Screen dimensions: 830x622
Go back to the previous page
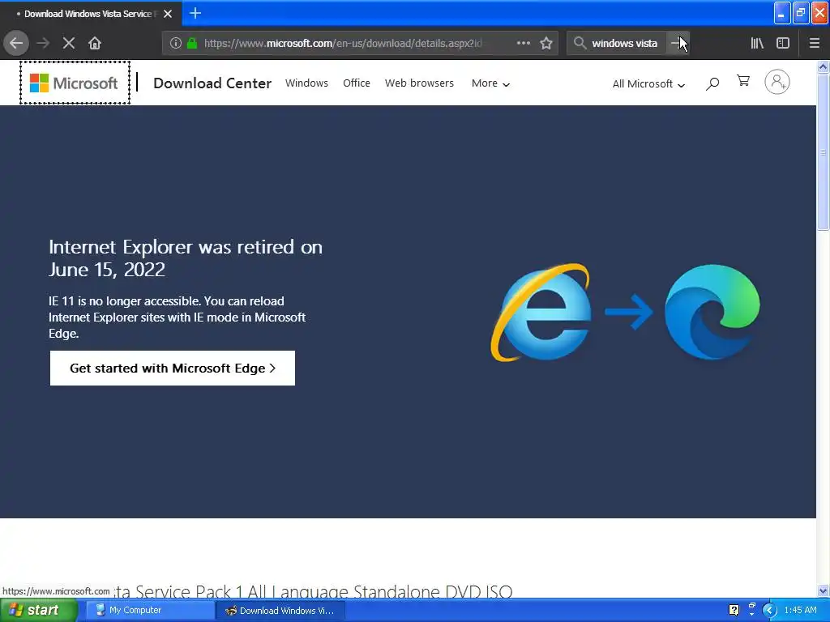click(16, 43)
